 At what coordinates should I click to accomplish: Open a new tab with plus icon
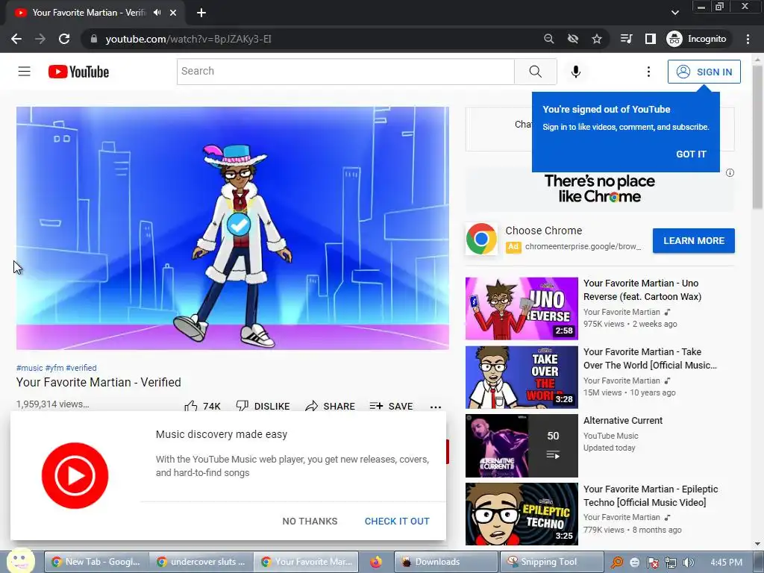click(x=201, y=13)
